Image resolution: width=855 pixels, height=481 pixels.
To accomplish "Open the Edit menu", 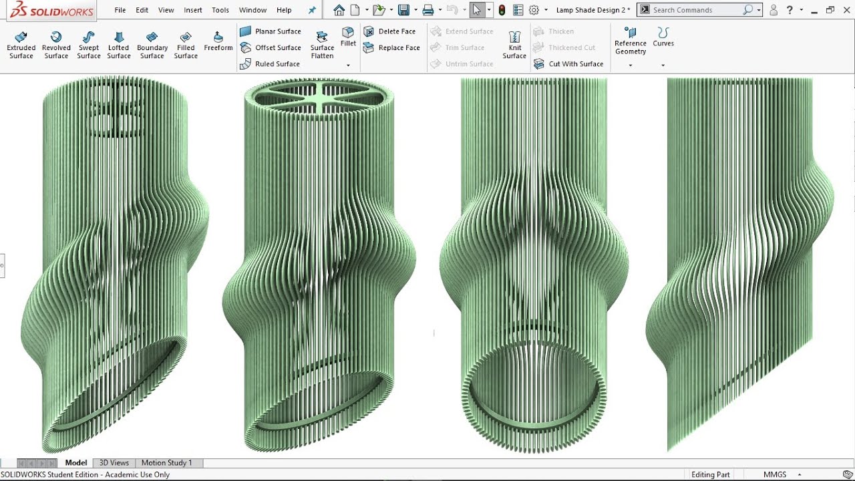I will (142, 10).
